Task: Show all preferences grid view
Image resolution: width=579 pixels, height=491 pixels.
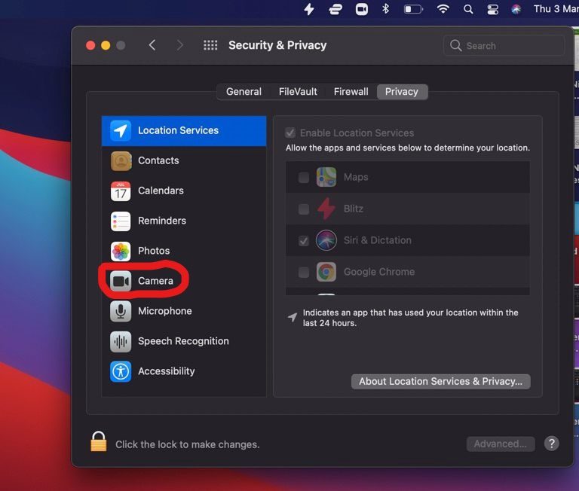Action: [210, 45]
